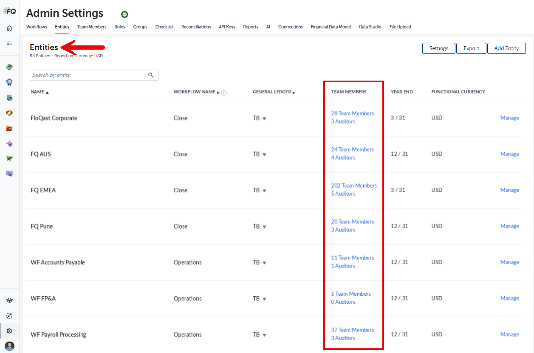Open the Reconciliations tab
Image resolution: width=534 pixels, height=353 pixels.
tap(196, 27)
